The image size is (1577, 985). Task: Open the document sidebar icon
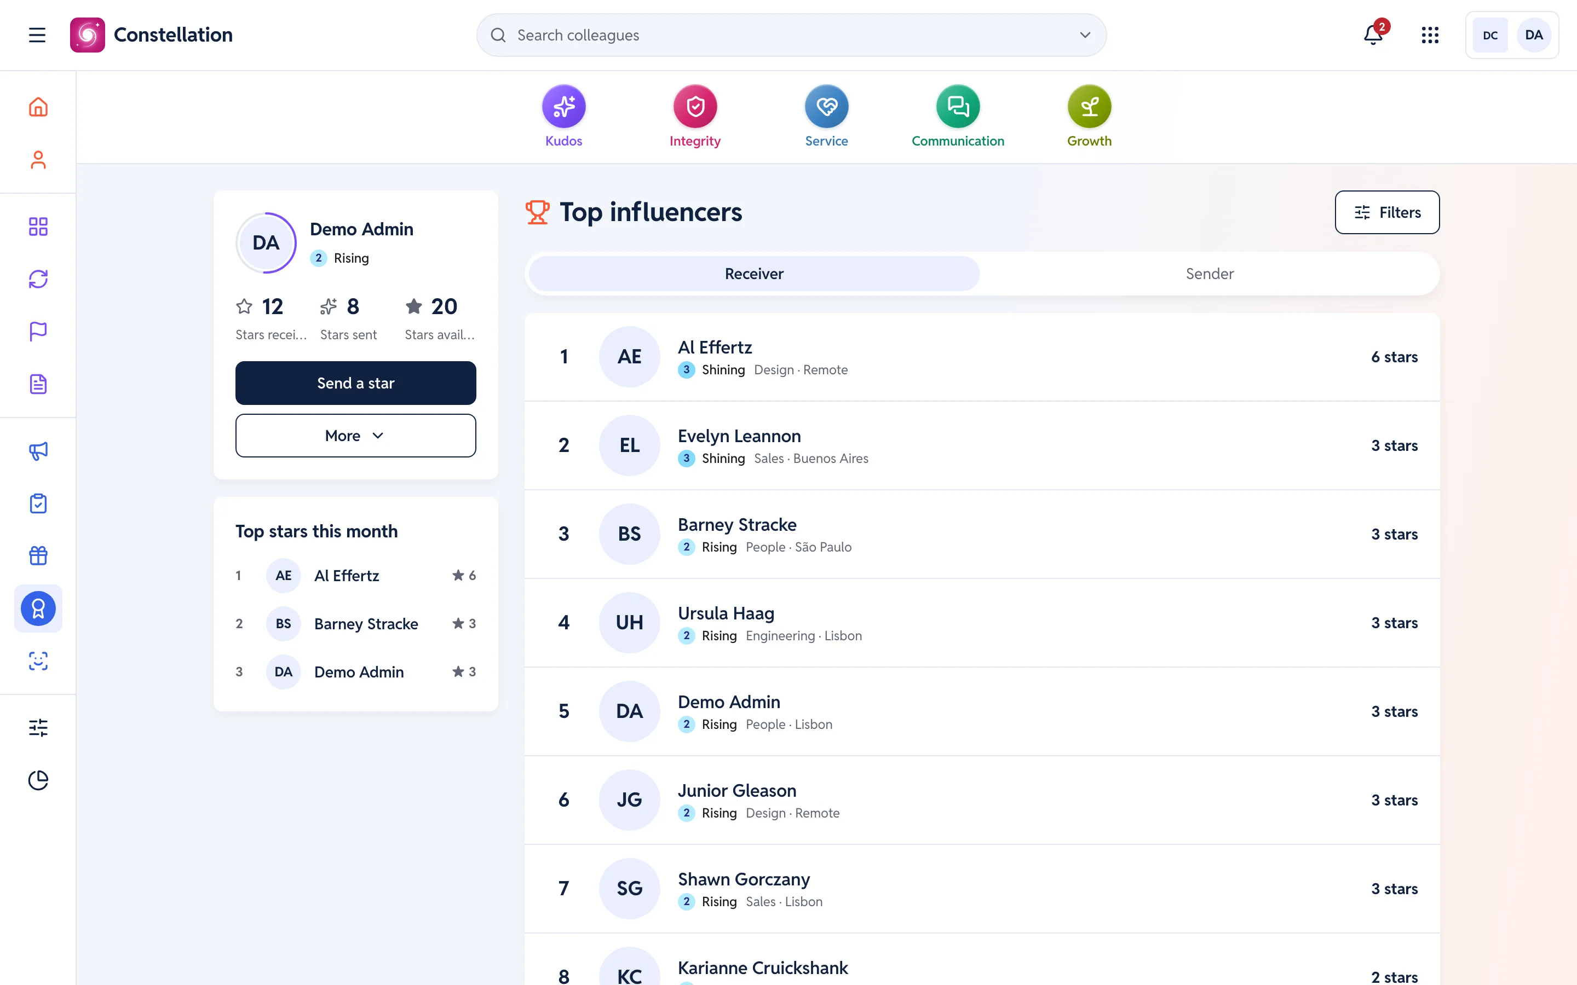pyautogui.click(x=38, y=384)
